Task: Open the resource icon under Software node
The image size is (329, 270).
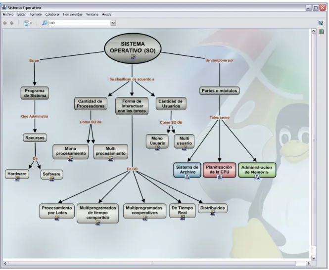Action: [x=52, y=179]
